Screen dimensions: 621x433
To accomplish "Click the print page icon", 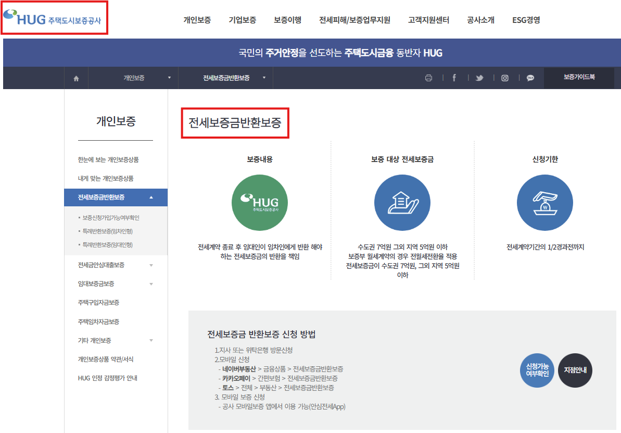I will [x=428, y=77].
